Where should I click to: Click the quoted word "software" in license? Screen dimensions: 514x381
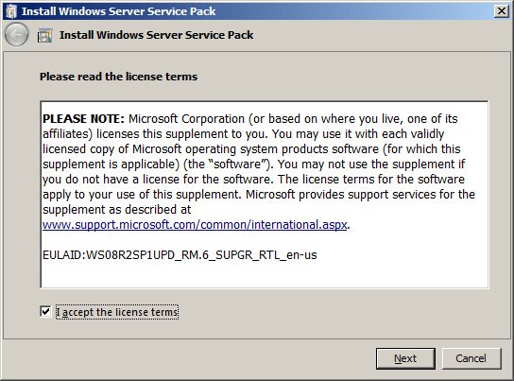pyautogui.click(x=237, y=164)
